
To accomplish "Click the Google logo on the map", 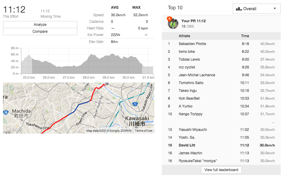I will (13, 129).
